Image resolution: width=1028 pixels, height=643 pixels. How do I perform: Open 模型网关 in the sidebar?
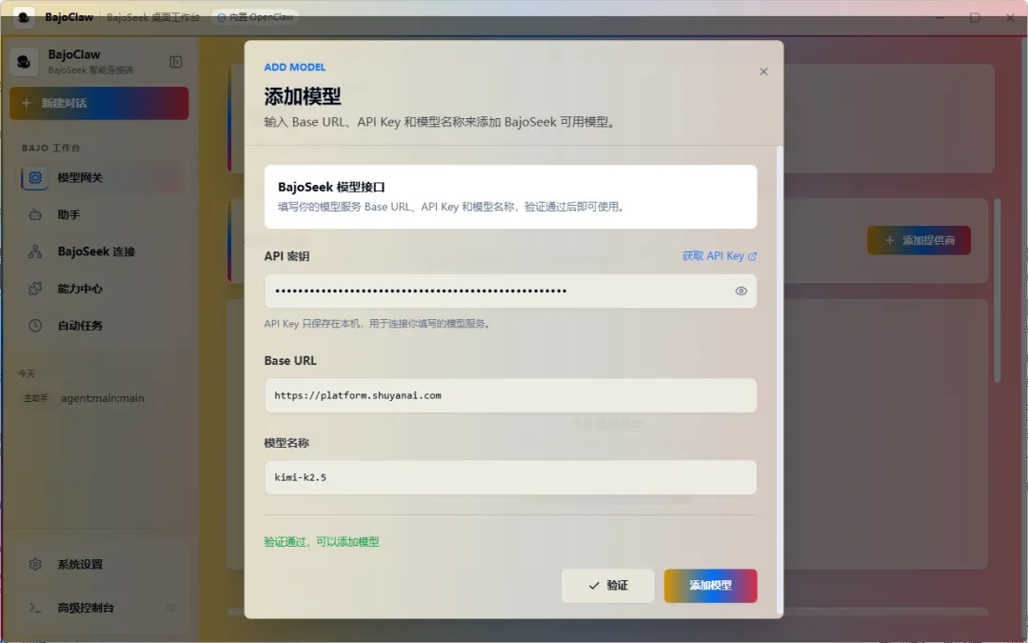[100, 178]
